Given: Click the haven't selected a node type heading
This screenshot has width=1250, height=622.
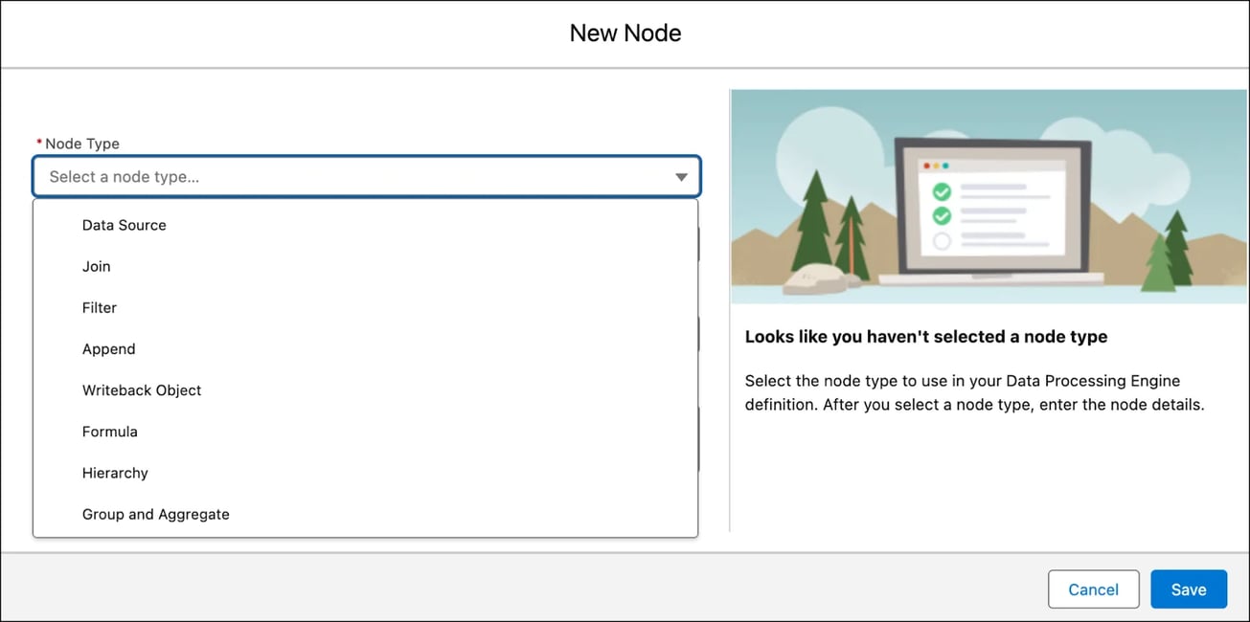Looking at the screenshot, I should coord(926,337).
